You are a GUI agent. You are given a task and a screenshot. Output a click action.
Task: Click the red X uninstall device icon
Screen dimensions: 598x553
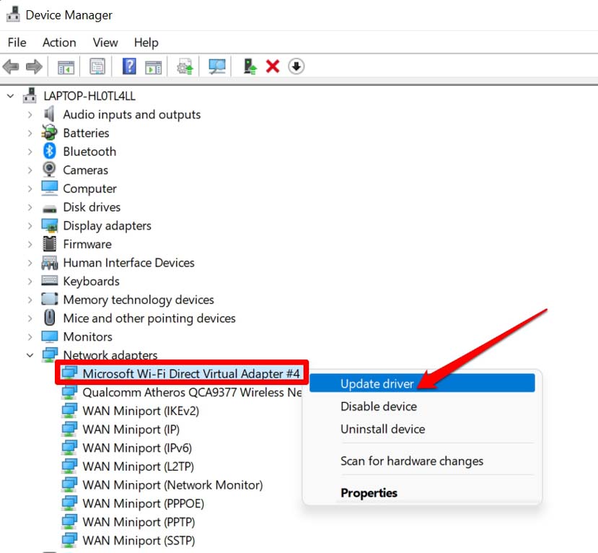[x=272, y=66]
